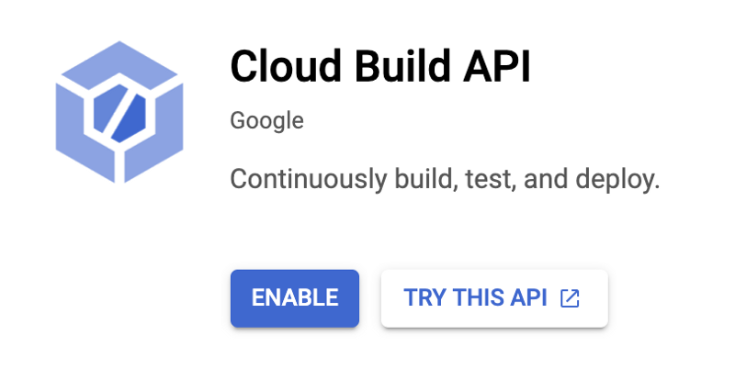
Task: Click the Cloud Build API title
Action: (x=380, y=66)
